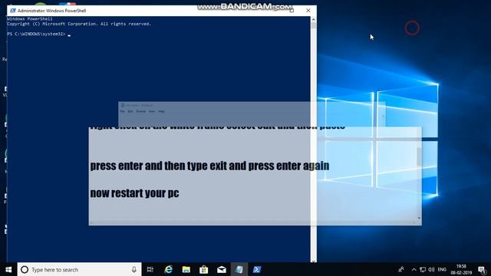Click the Cortana circle icon in search box
Viewport: 491px width, 276px height.
click(25, 269)
